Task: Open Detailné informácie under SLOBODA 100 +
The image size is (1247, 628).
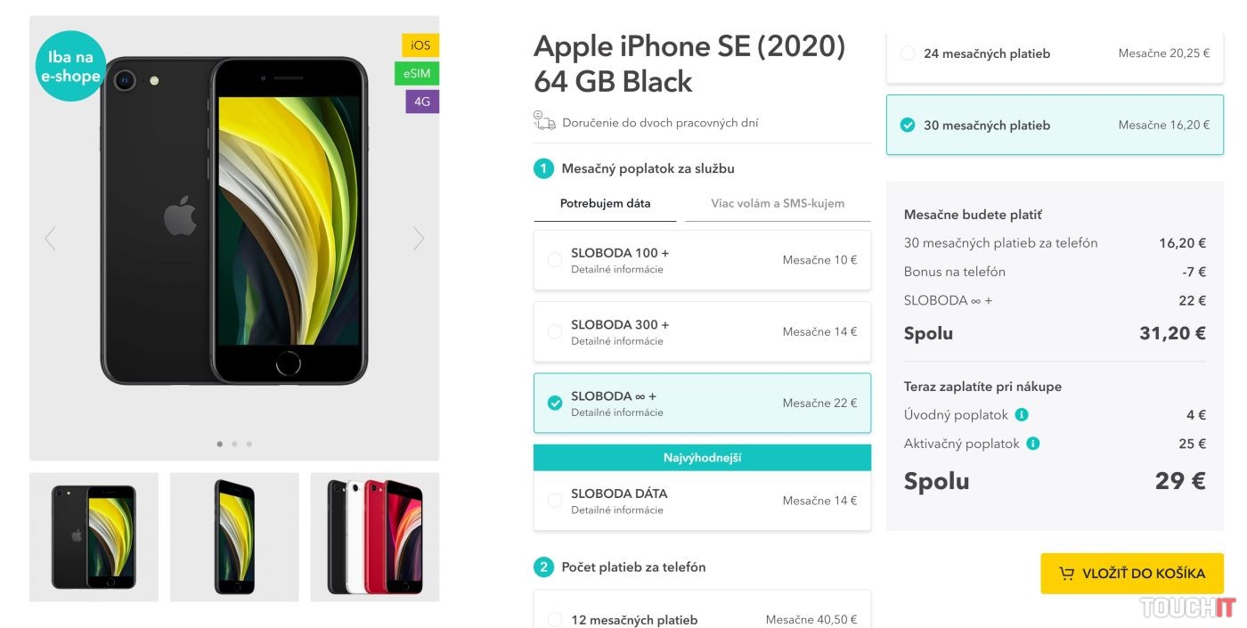Action: coord(617,270)
